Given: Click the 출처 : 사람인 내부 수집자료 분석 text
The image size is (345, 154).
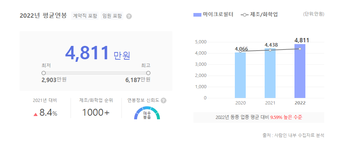Looking at the screenshot, I should (293, 135).
